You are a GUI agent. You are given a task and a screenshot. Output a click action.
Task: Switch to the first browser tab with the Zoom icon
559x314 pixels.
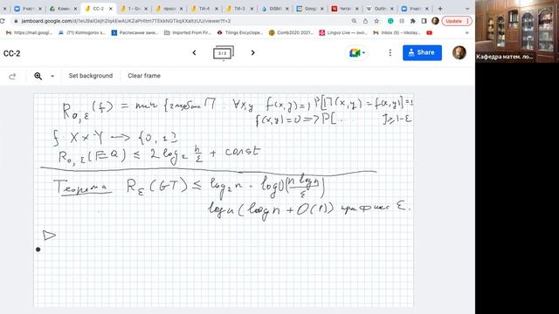[27, 9]
